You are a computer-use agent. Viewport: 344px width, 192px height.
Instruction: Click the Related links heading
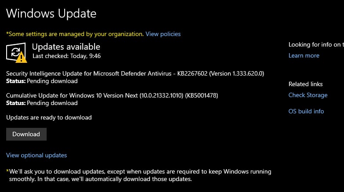tap(306, 84)
